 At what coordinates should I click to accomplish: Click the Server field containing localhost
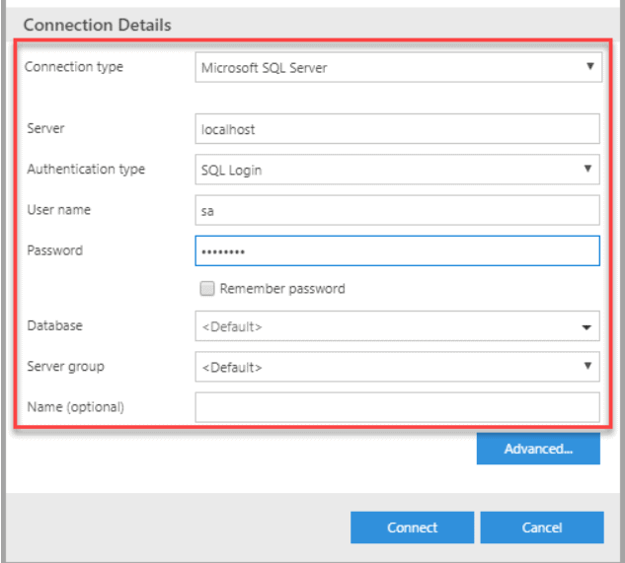click(397, 129)
